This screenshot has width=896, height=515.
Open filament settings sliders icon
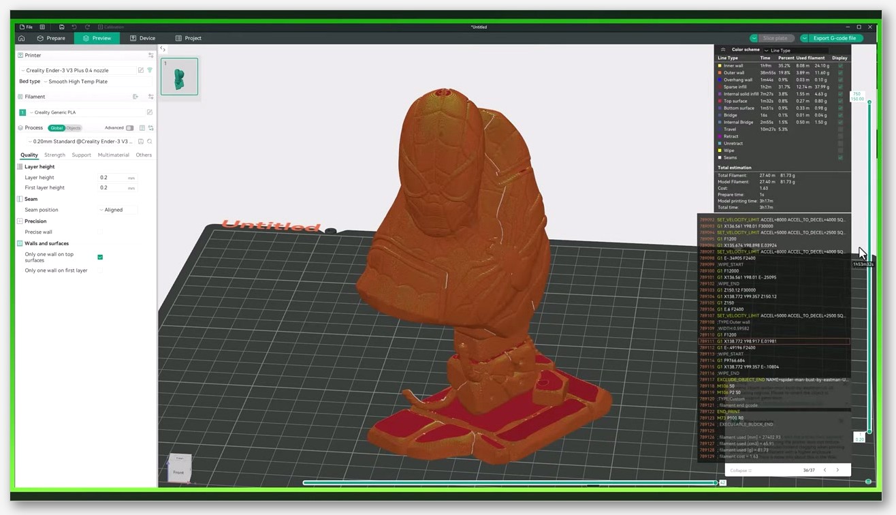click(150, 97)
